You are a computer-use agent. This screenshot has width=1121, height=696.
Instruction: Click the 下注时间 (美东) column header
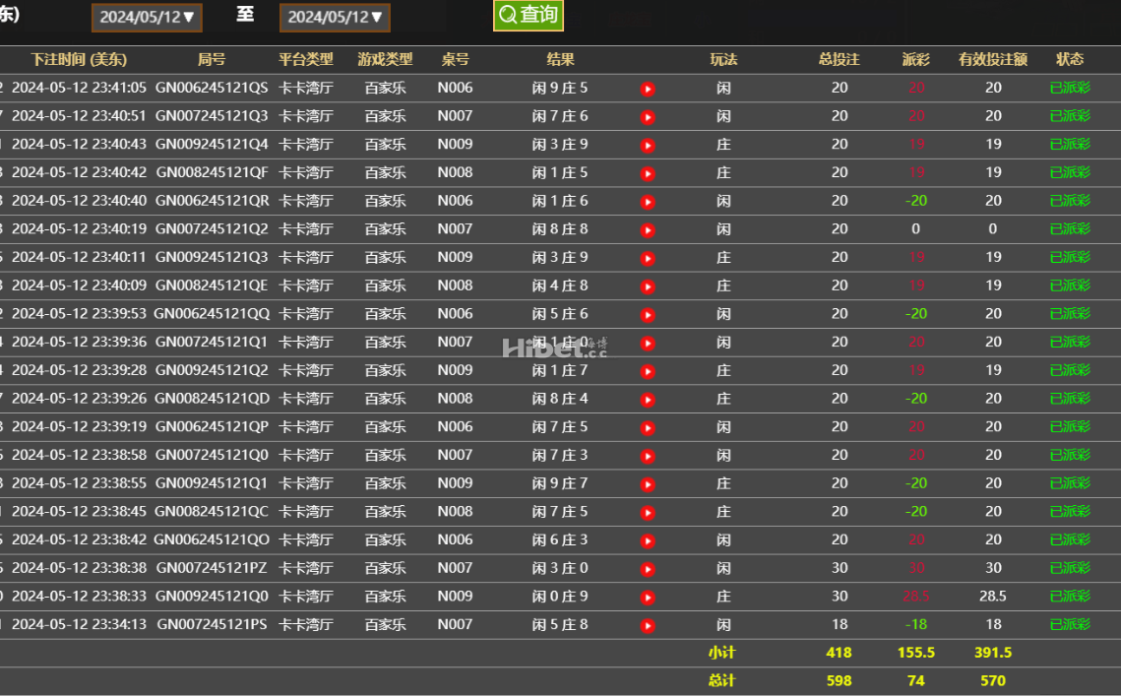tap(79, 59)
